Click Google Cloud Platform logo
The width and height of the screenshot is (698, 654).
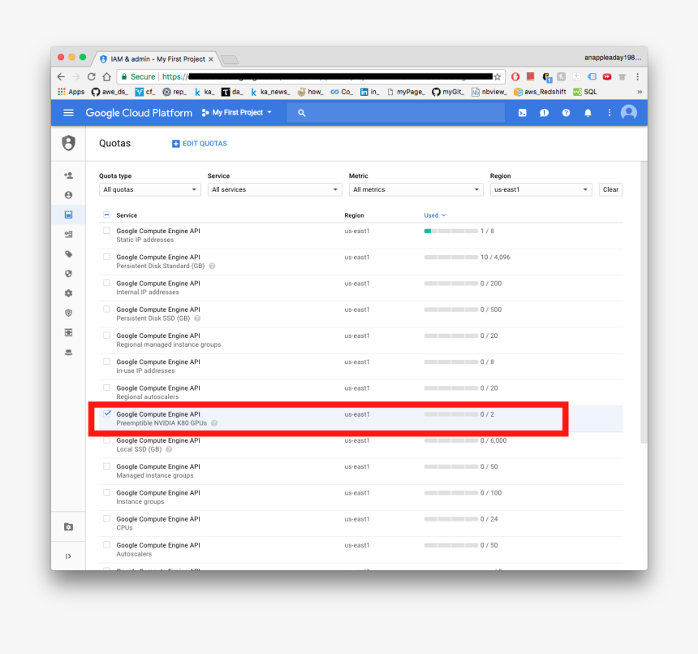[x=139, y=113]
